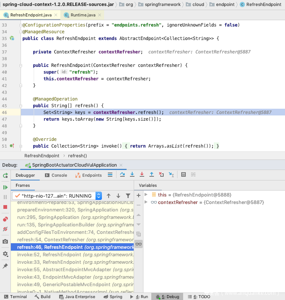Pin the debug tab
This screenshot has height=300, width=285.
(5, 266)
